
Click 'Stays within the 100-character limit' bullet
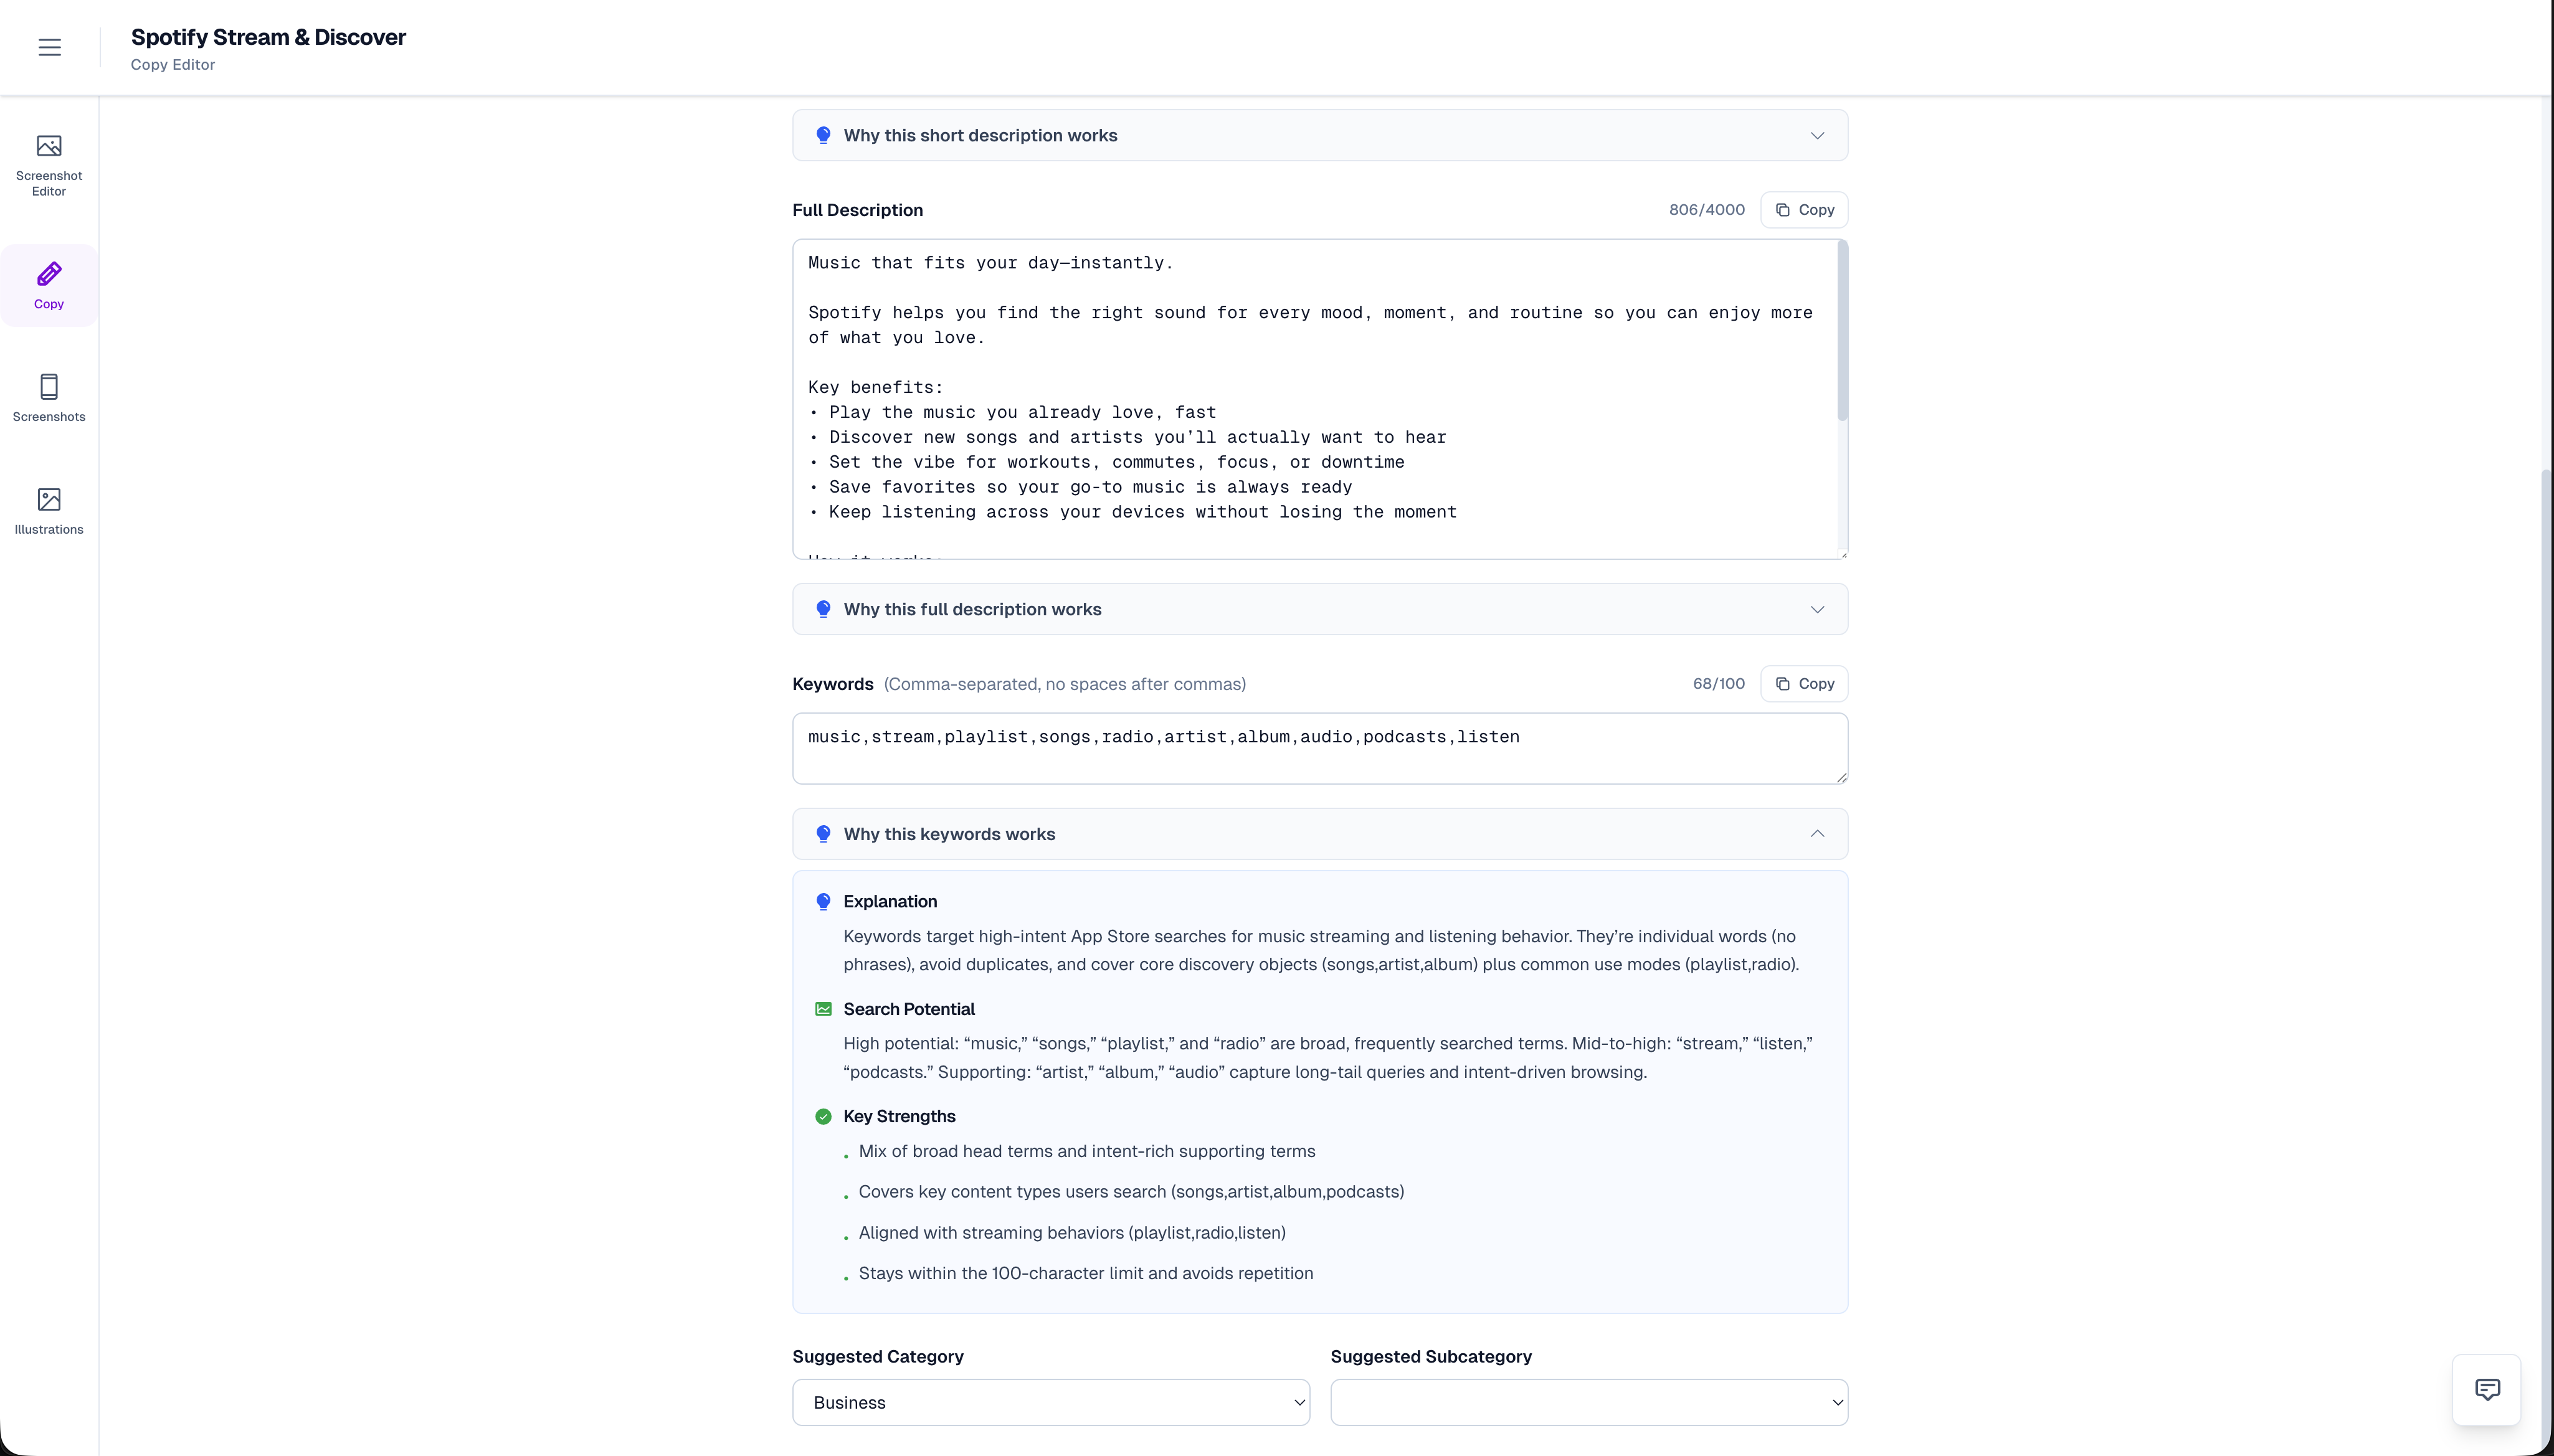[1086, 1274]
